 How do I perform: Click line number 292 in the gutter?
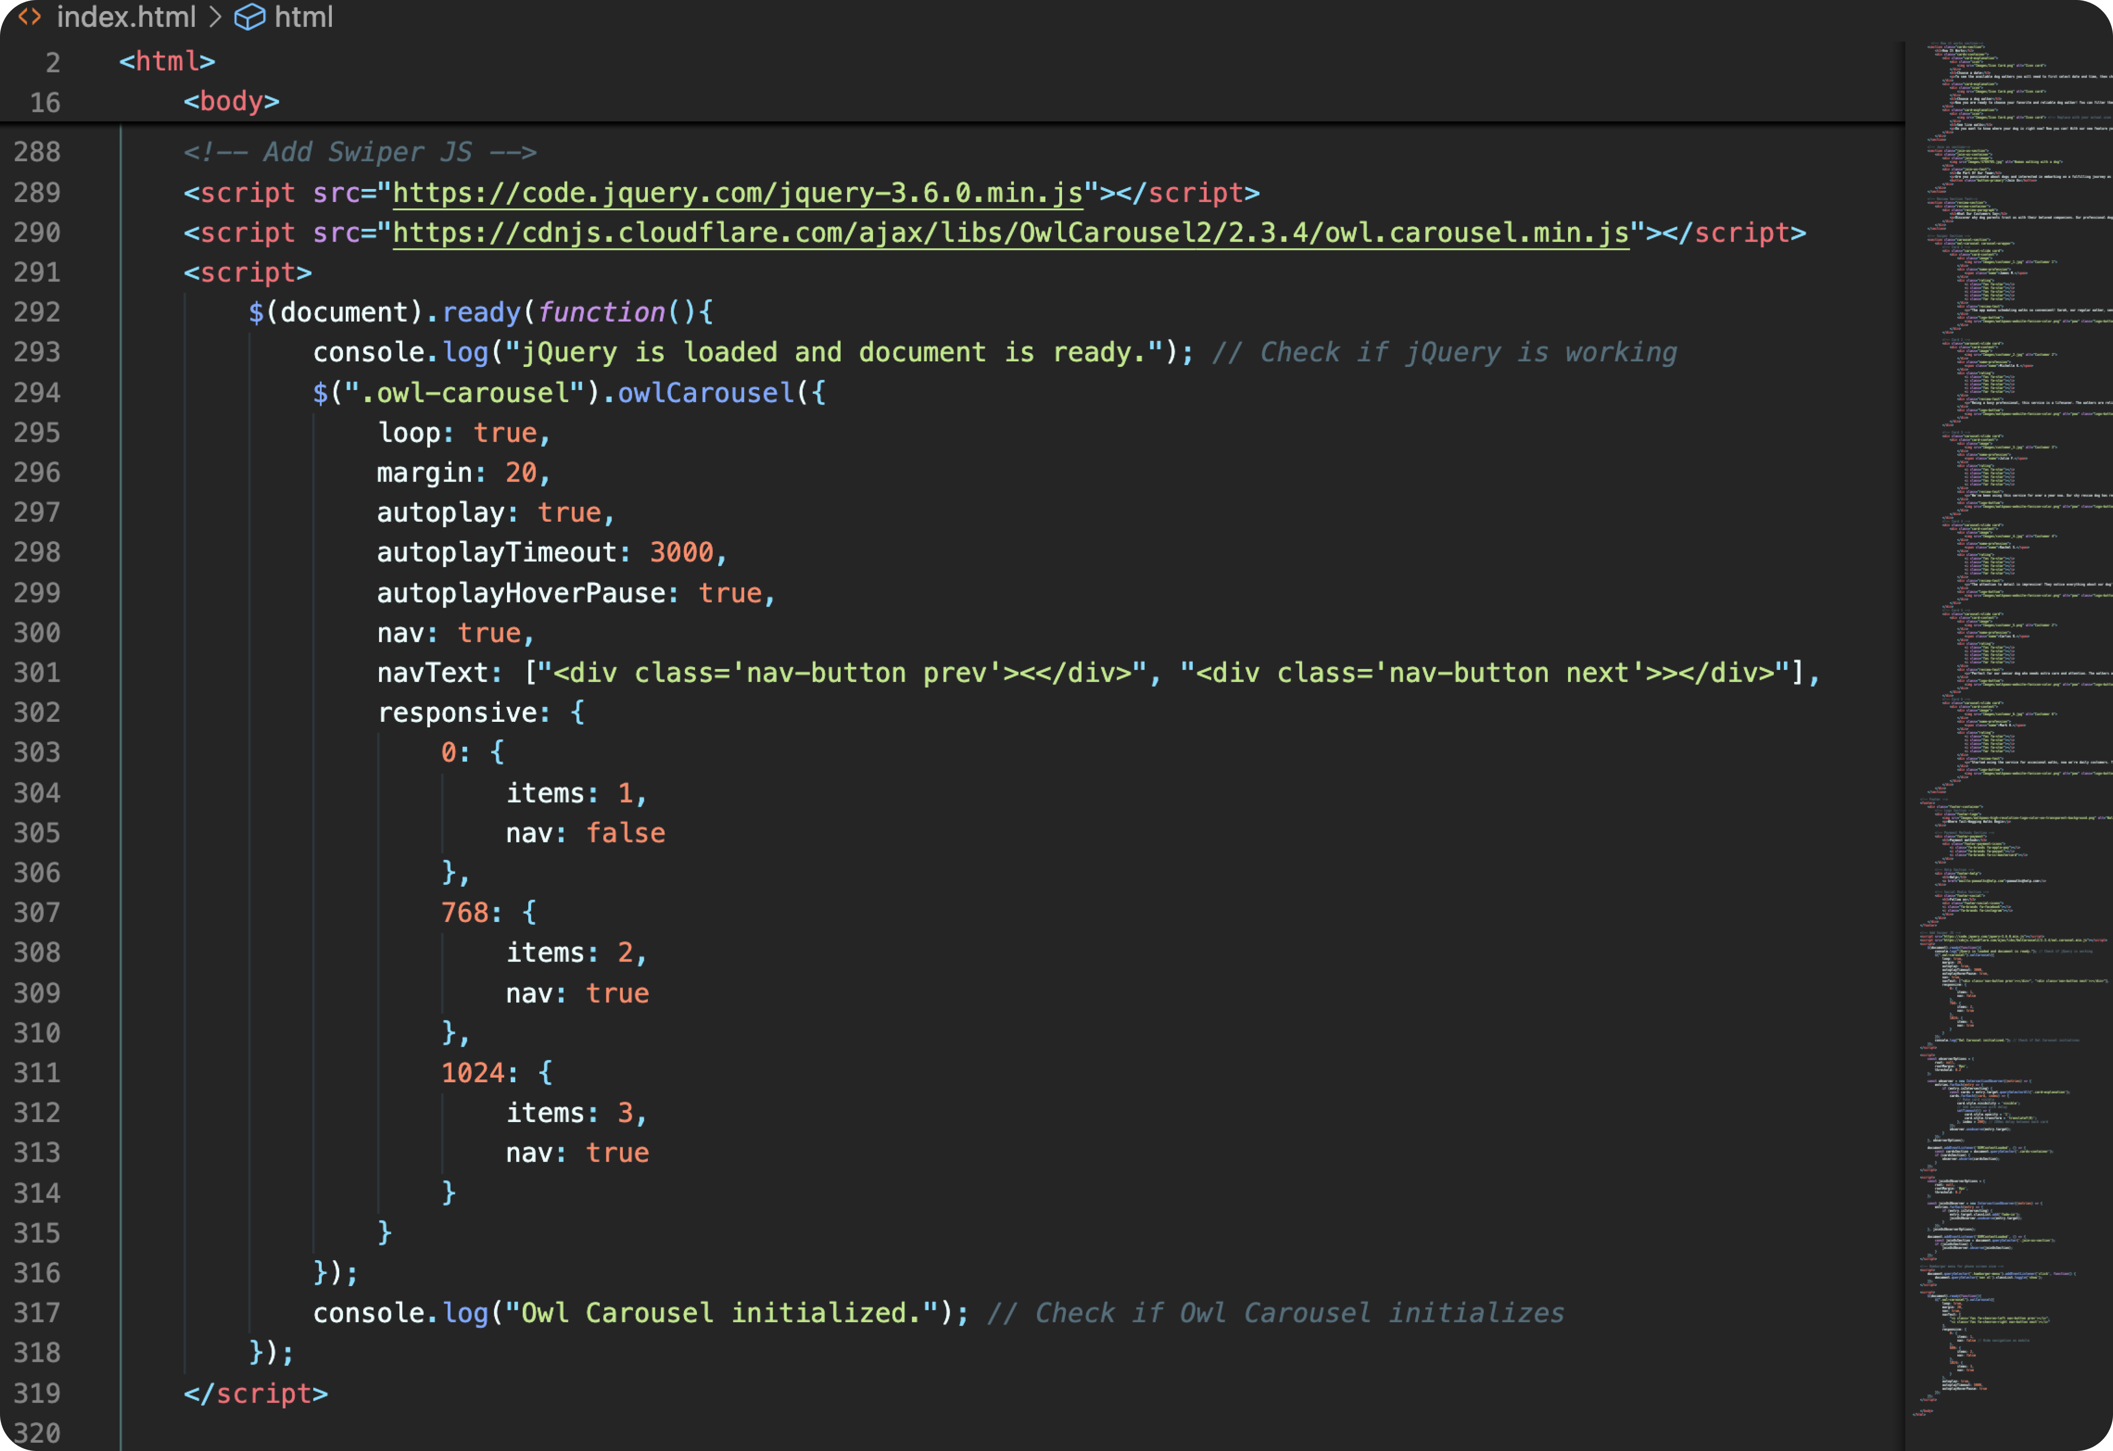37,312
